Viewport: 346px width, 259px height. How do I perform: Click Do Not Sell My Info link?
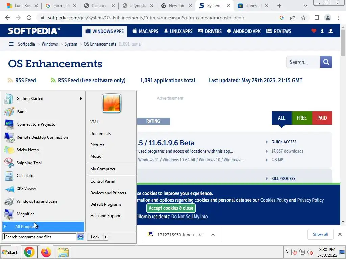tap(190, 217)
